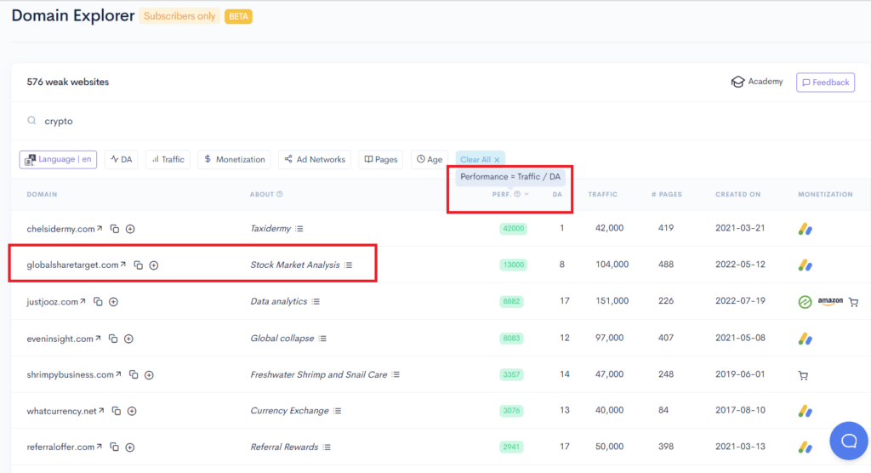Open globalsharetarget.com link
This screenshot has height=473, width=871.
click(76, 265)
